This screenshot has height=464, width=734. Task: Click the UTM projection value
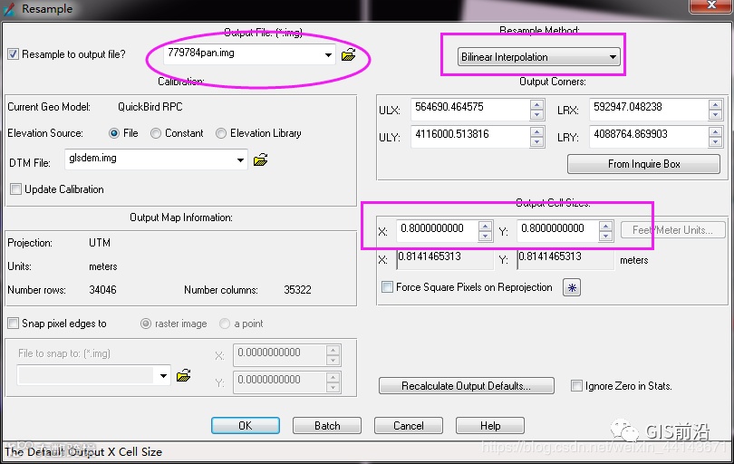click(100, 243)
